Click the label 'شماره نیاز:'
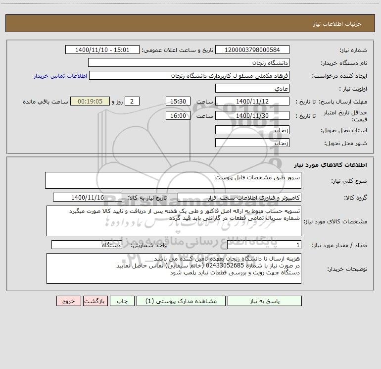The width and height of the screenshot is (381, 369). click(x=353, y=50)
